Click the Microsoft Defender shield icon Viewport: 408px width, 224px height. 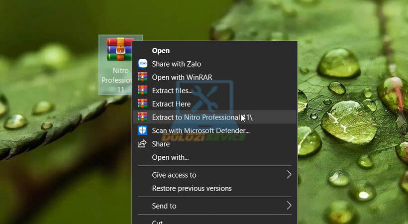[143, 130]
